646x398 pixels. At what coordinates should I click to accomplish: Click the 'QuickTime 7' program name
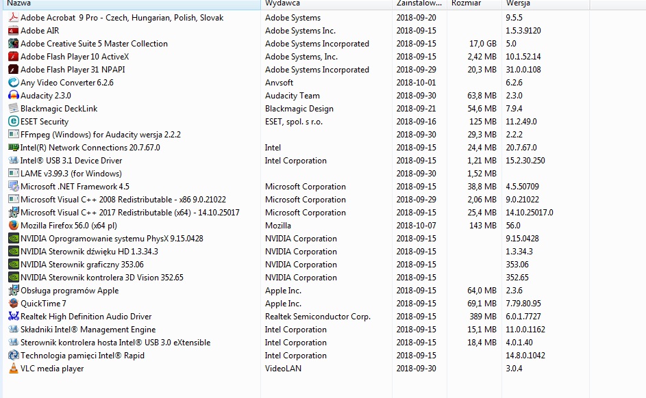pos(43,304)
